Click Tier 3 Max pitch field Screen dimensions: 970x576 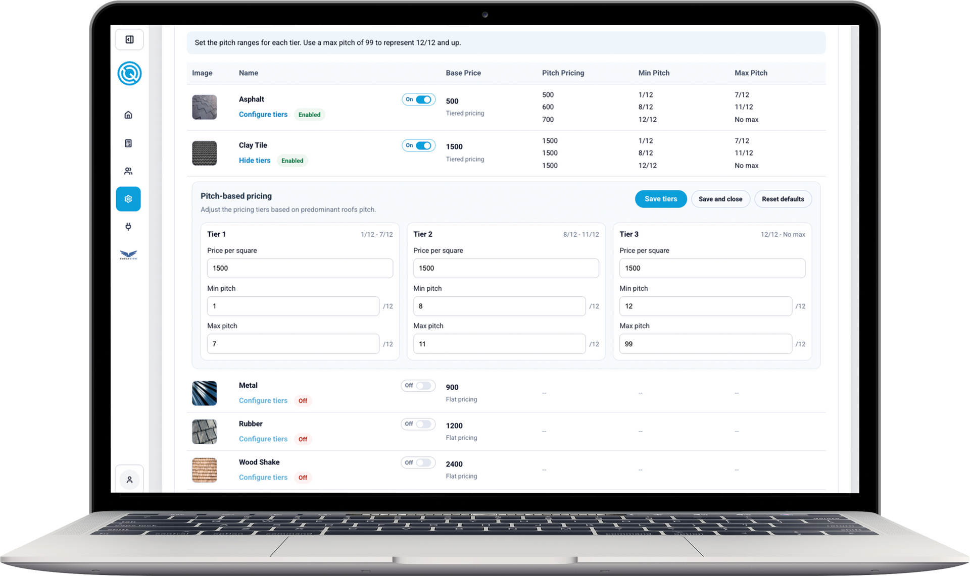[705, 344]
